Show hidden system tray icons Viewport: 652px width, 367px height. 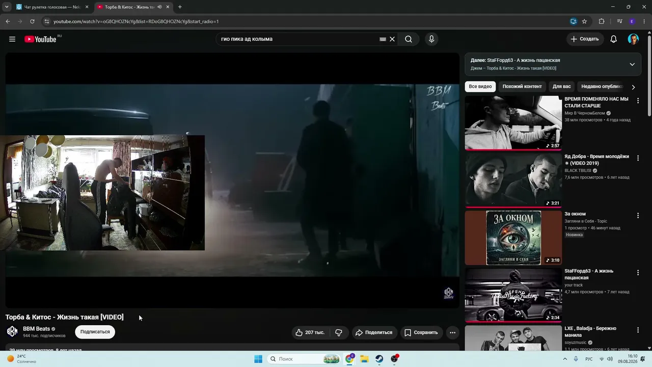(x=565, y=359)
